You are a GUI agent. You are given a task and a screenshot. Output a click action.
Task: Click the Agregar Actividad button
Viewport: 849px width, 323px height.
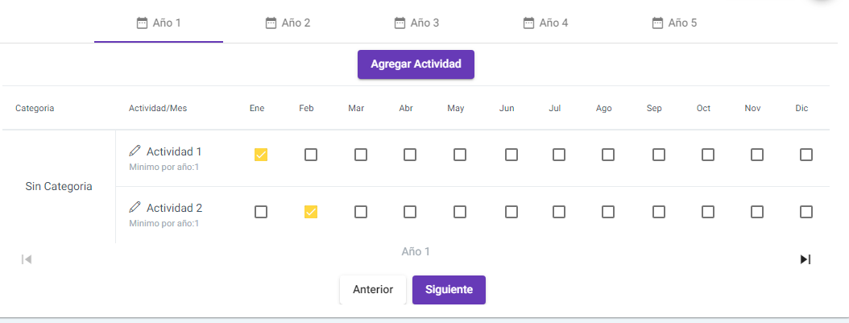(x=416, y=64)
